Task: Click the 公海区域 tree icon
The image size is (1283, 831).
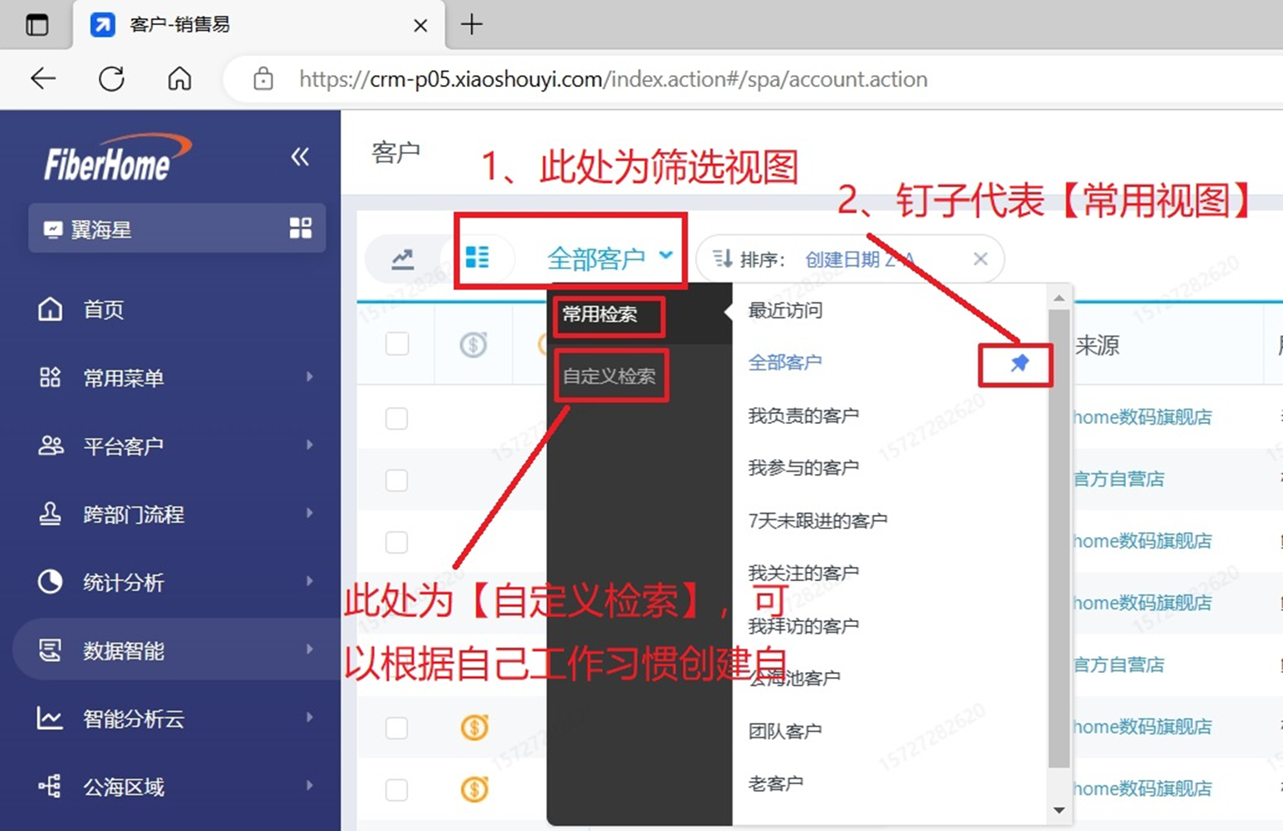Action: (x=50, y=786)
